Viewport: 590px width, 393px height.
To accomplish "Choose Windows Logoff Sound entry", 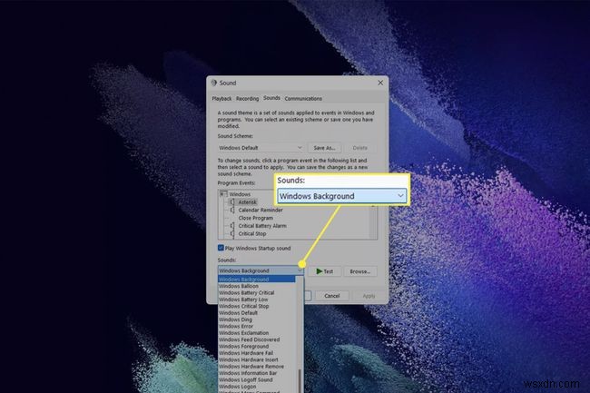I will point(257,379).
